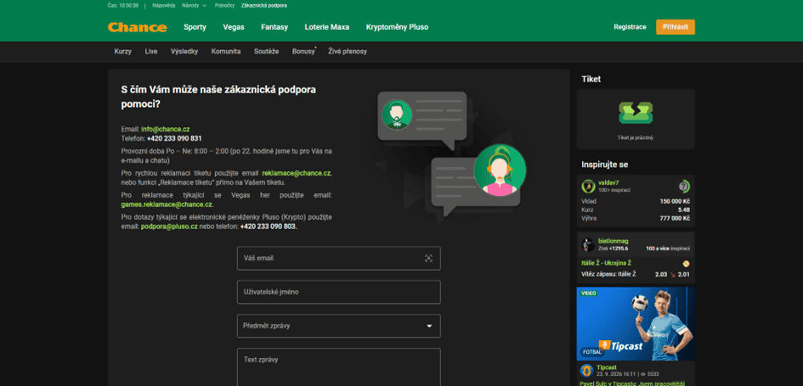This screenshot has height=386, width=803.
Task: Go to Fantasy
Action: [274, 27]
